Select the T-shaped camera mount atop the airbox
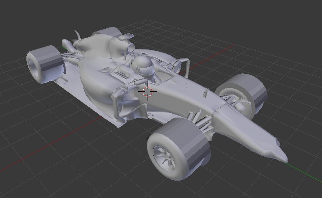The height and width of the screenshot is (198, 322). coord(126,37)
